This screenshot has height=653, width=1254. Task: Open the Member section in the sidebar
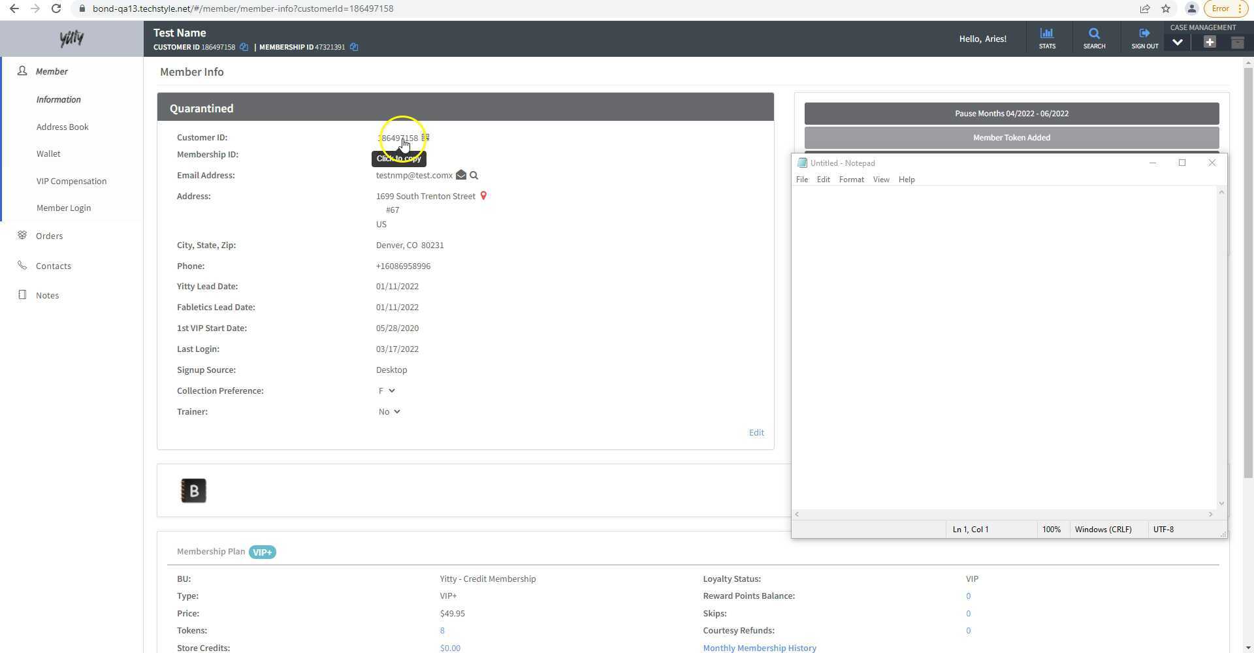[x=52, y=71]
